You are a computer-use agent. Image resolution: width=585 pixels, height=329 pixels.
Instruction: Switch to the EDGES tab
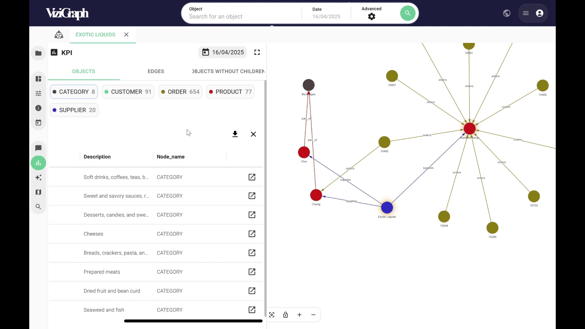click(156, 71)
